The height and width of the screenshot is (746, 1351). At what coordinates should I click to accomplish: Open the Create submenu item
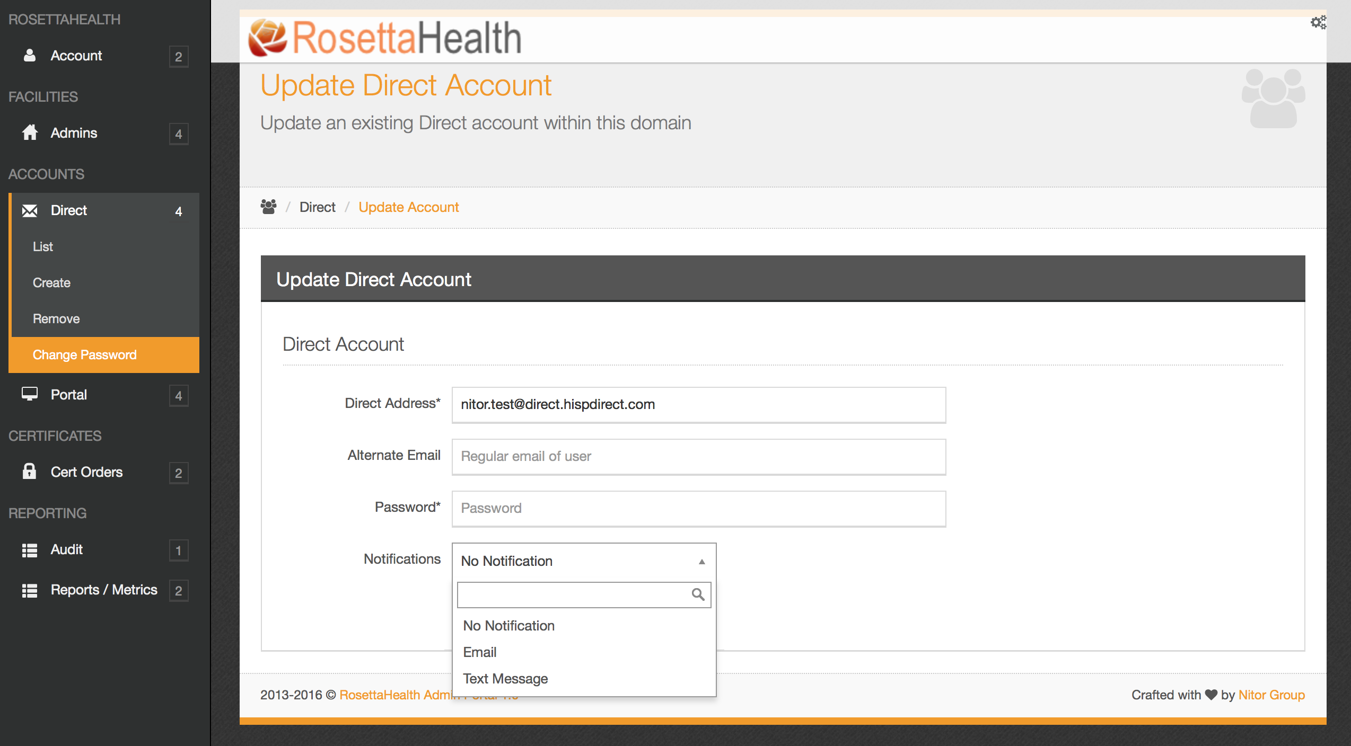(x=51, y=282)
